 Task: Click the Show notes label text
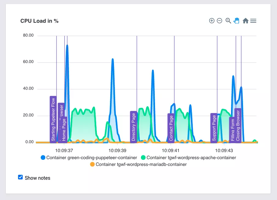pos(37,178)
